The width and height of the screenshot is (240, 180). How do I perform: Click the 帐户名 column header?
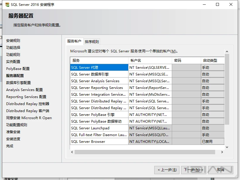tap(150, 61)
